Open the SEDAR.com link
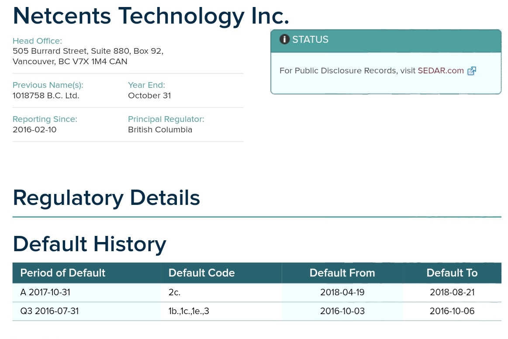 click(440, 70)
